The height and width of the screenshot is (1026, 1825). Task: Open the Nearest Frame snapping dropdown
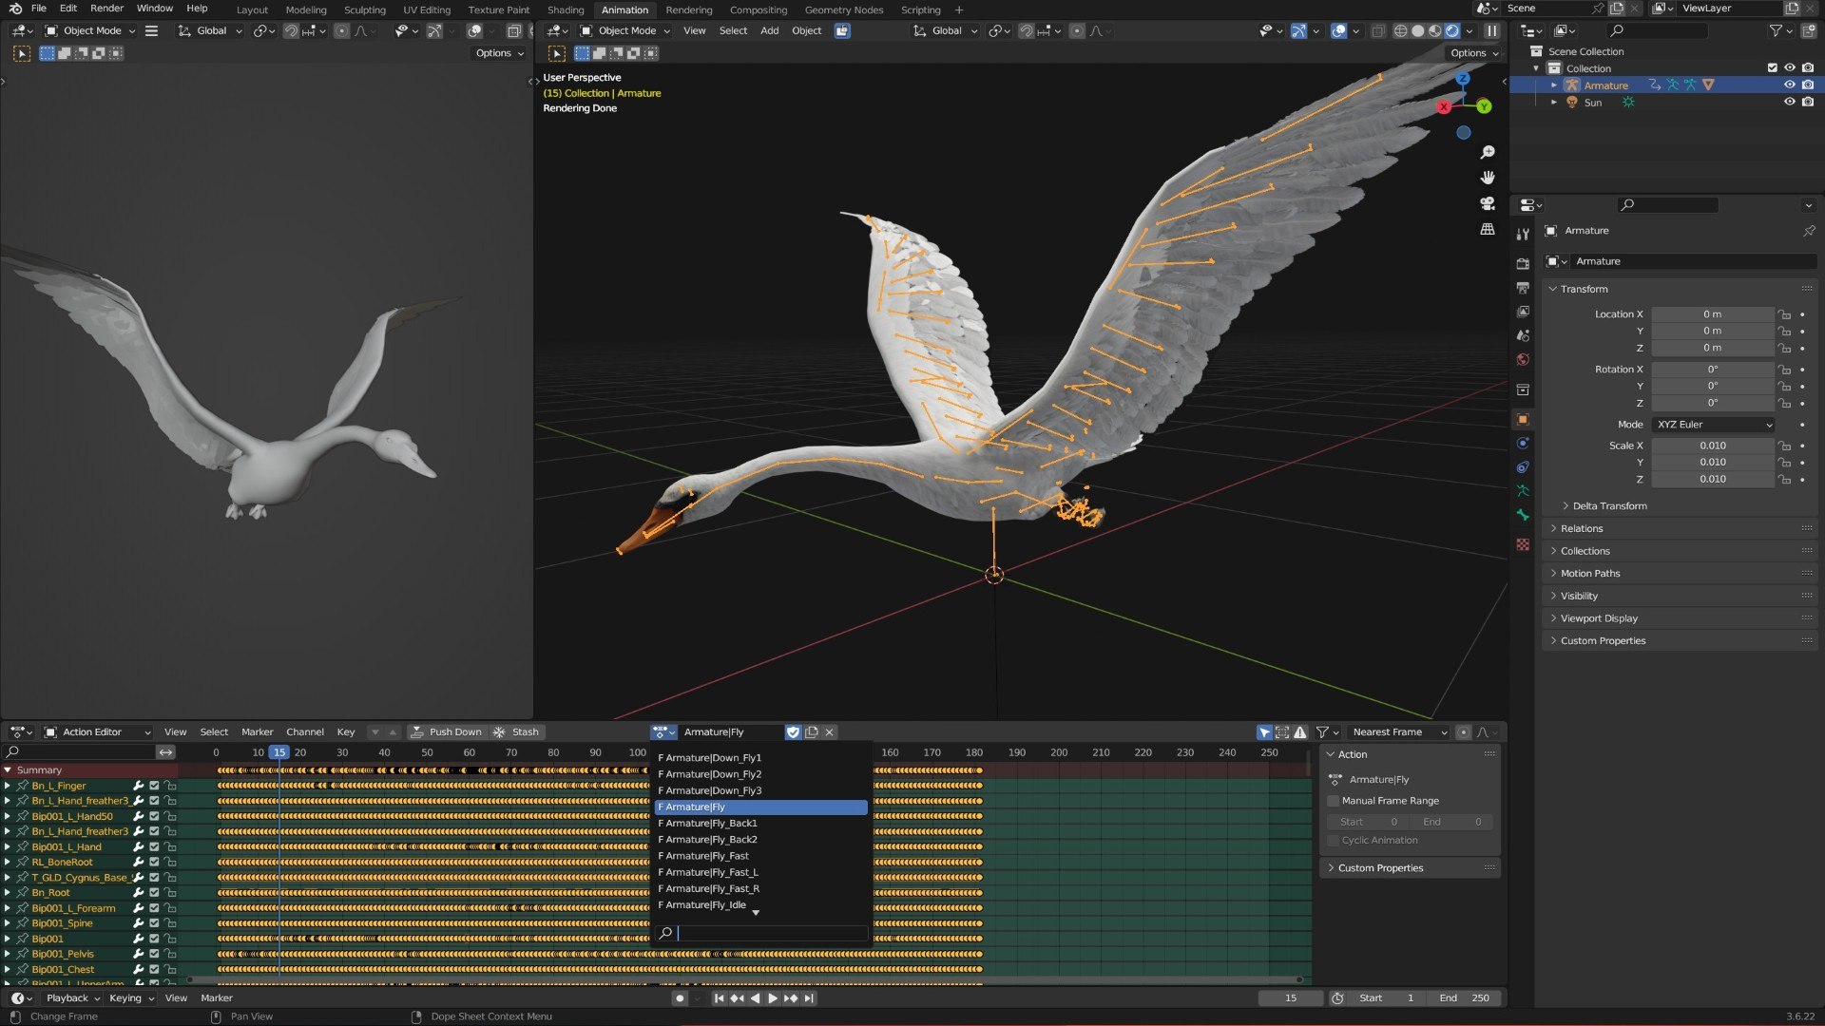[x=1399, y=732]
